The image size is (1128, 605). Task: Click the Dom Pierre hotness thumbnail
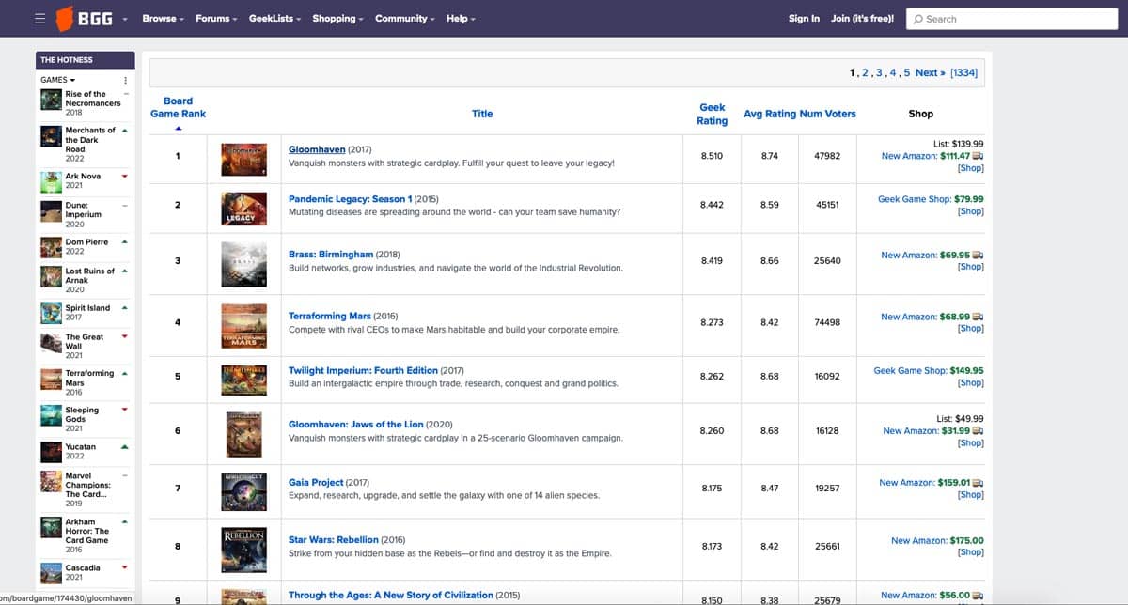pyautogui.click(x=51, y=247)
